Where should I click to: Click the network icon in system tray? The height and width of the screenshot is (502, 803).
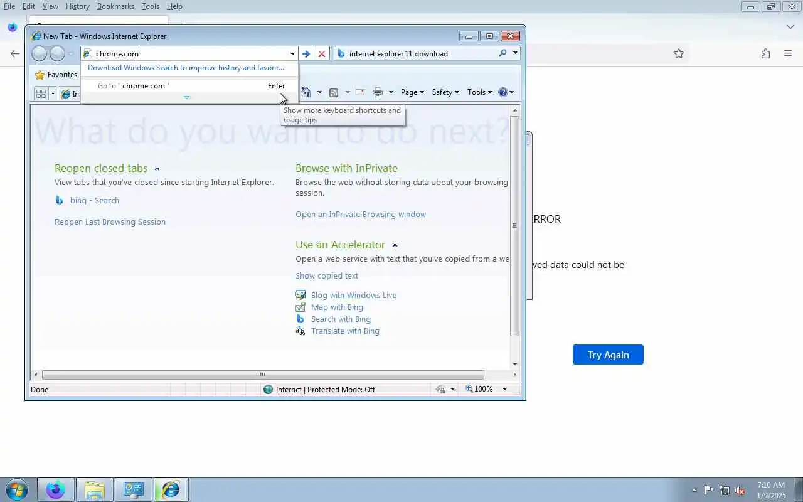pyautogui.click(x=725, y=490)
